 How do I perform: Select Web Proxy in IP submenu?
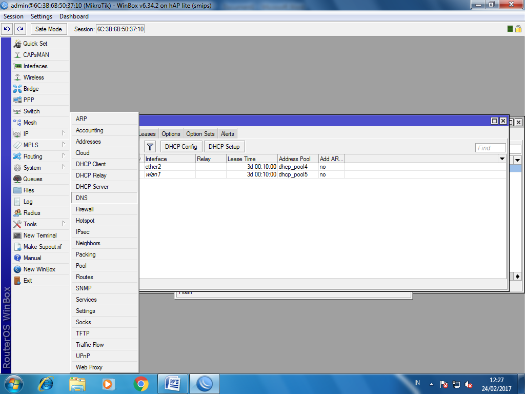click(105, 367)
